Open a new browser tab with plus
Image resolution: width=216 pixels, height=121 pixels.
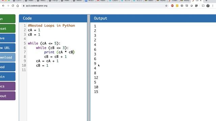click(206, 1)
